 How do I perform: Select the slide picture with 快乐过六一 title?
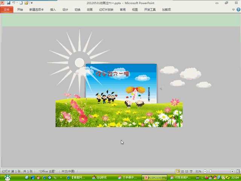coord(121,83)
